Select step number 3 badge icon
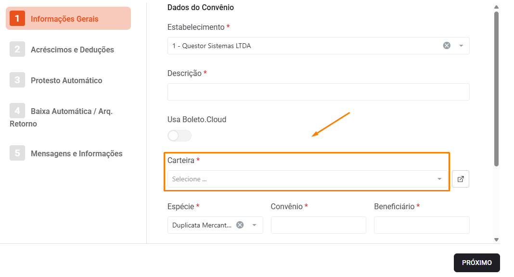514x277 pixels. (17, 80)
